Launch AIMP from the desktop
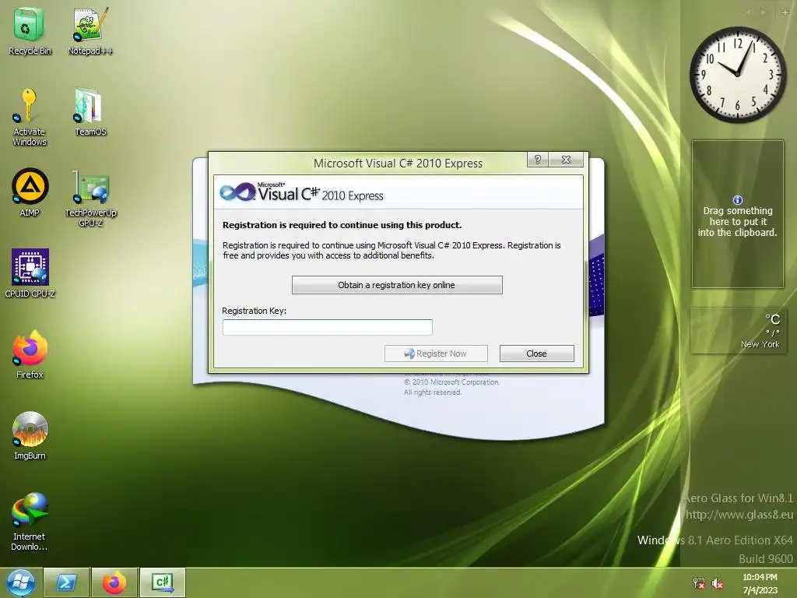 click(30, 192)
